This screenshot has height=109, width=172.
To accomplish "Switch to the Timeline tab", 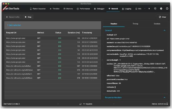I will (x=54, y=9).
